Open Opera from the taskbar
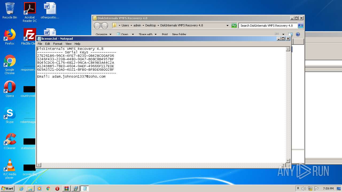The height and width of the screenshot is (192, 342). tap(57, 189)
